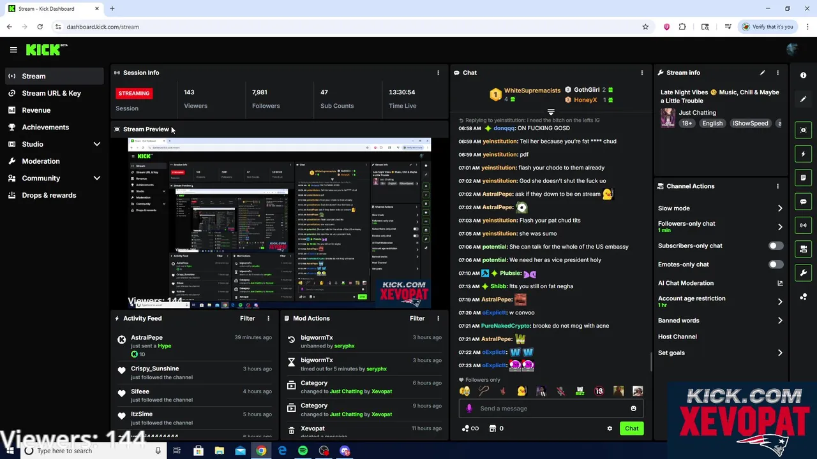
Task: Click Host Channel action
Action: pyautogui.click(x=677, y=337)
